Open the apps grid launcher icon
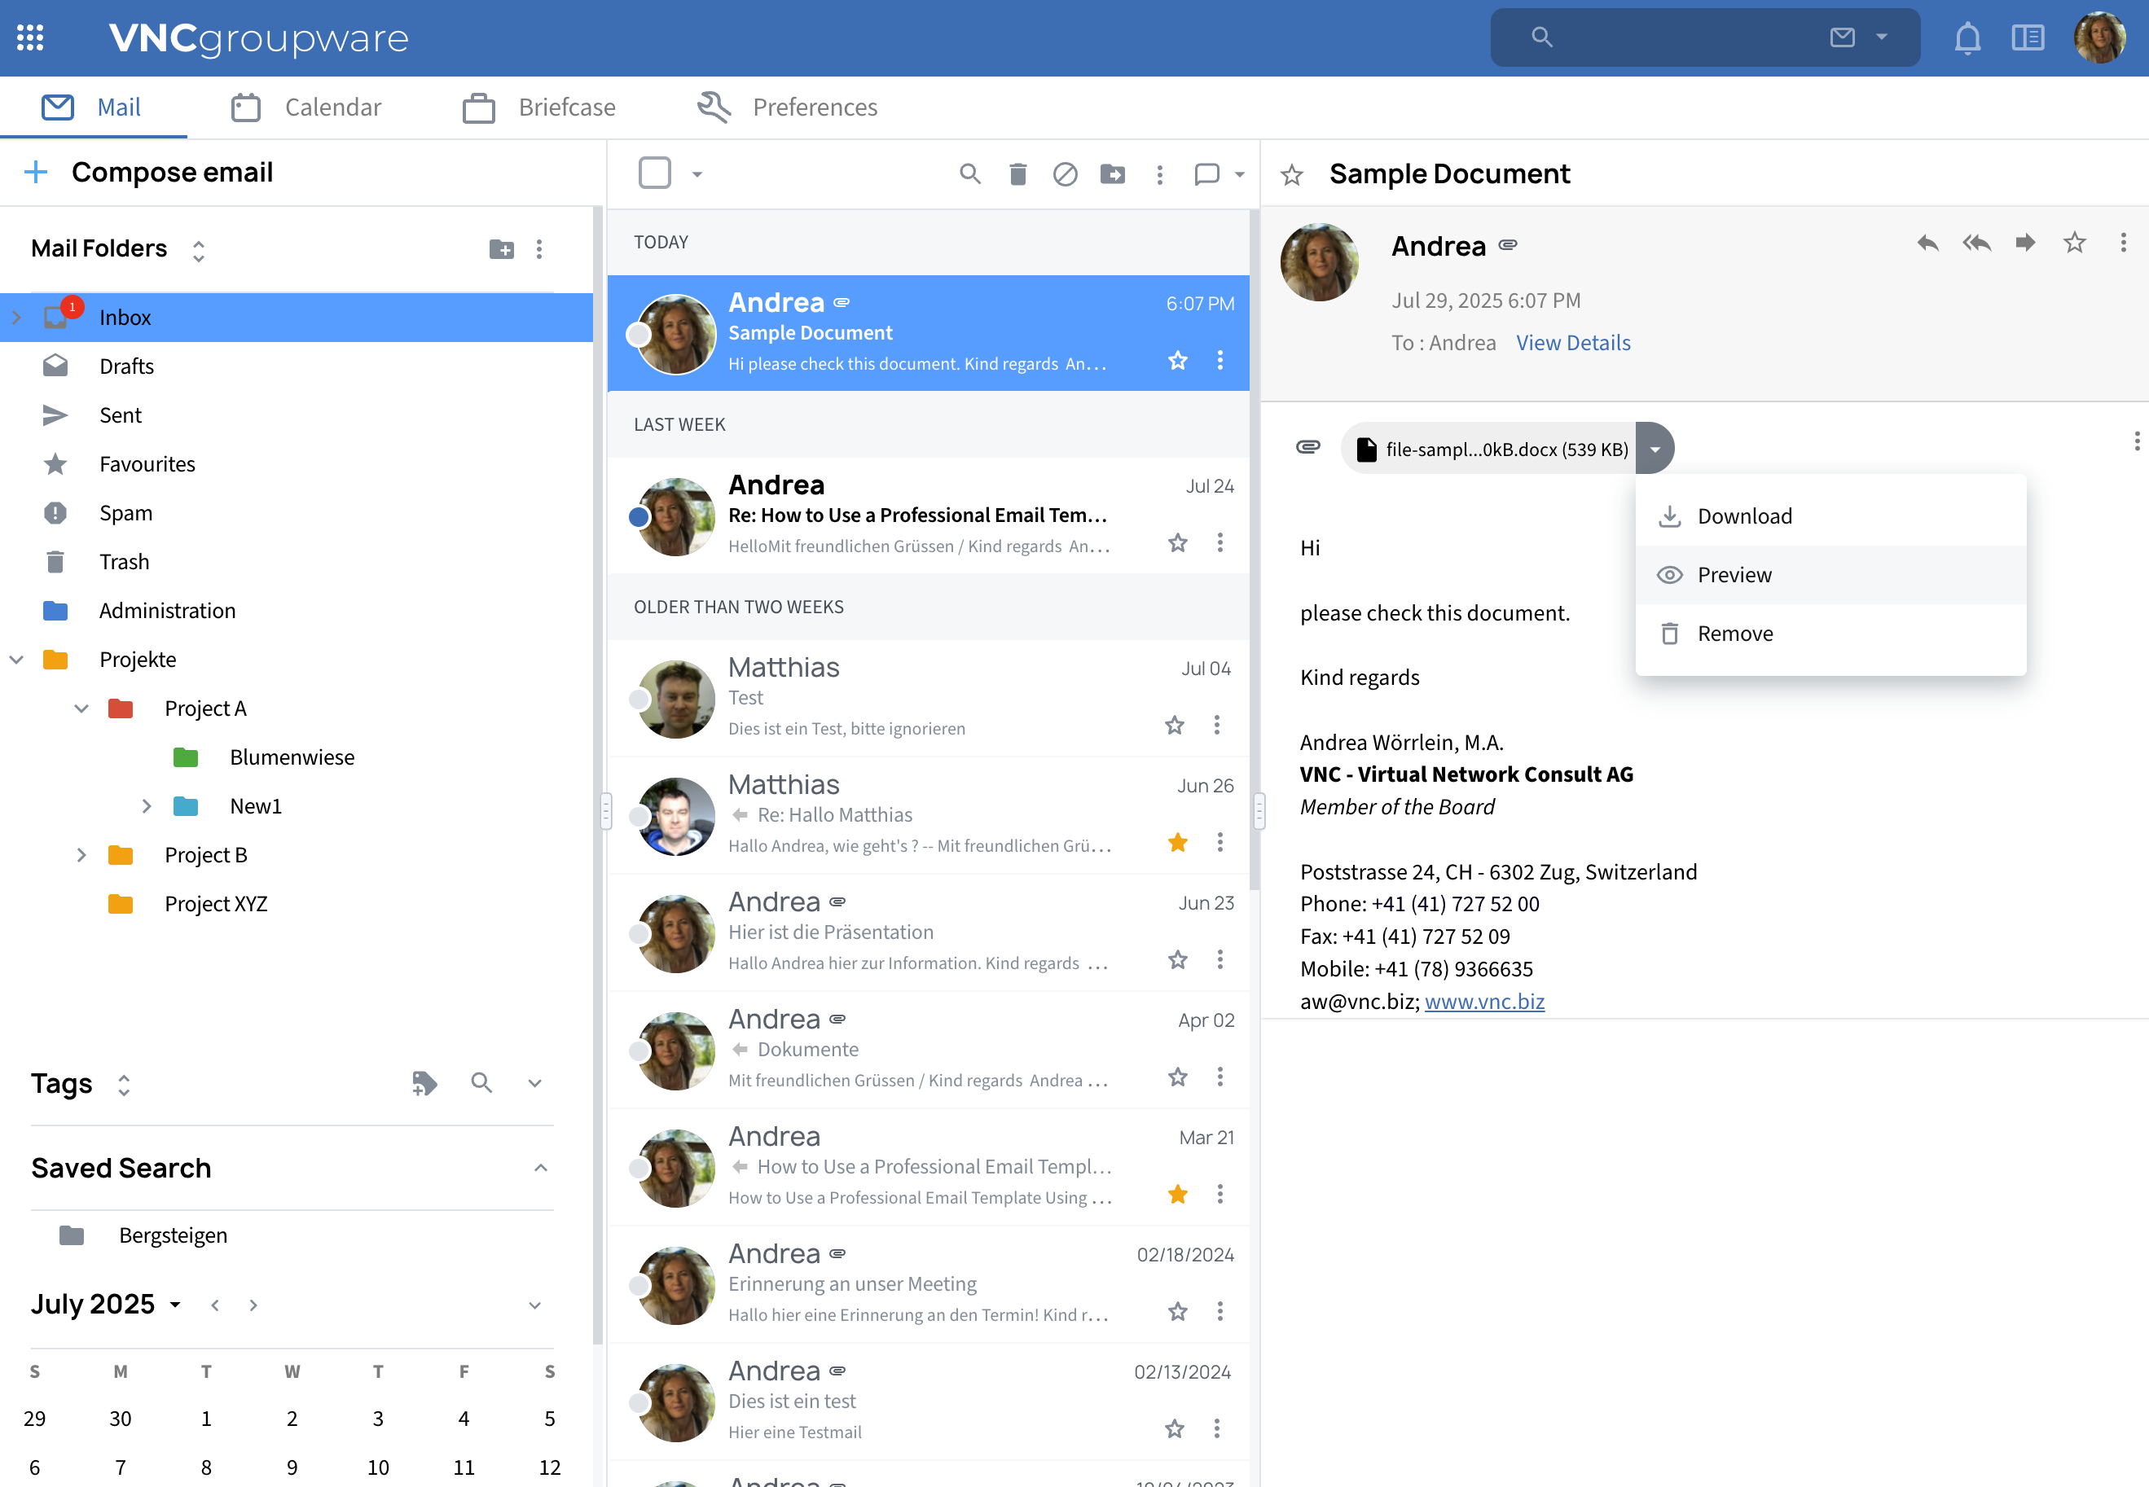2149x1487 pixels. pos(30,37)
